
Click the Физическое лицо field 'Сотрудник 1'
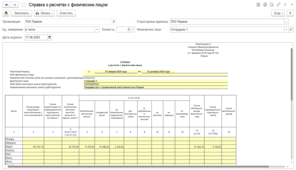pyautogui.click(x=227, y=29)
